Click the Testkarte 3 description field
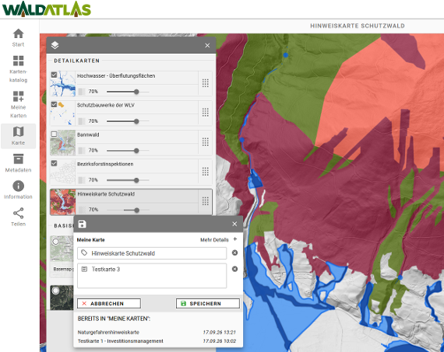 coord(152,276)
